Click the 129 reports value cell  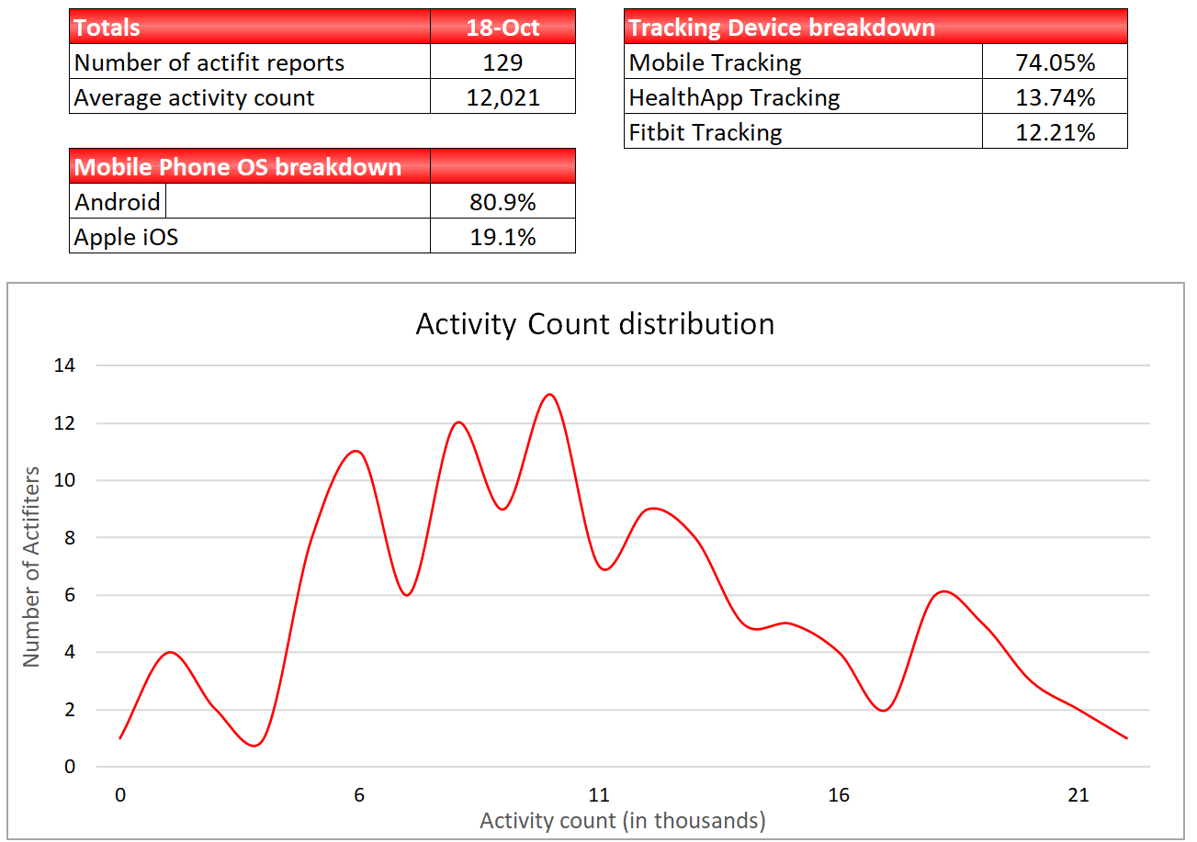pyautogui.click(x=503, y=62)
